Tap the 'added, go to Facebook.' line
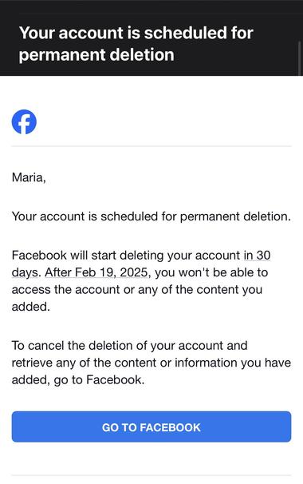 [78, 380]
